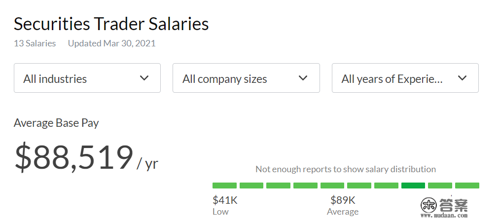The height and width of the screenshot is (224, 500).
Task: Select the $41K low salary value
Action: (225, 200)
